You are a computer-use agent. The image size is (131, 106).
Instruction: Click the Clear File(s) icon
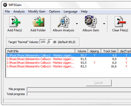click(x=120, y=24)
